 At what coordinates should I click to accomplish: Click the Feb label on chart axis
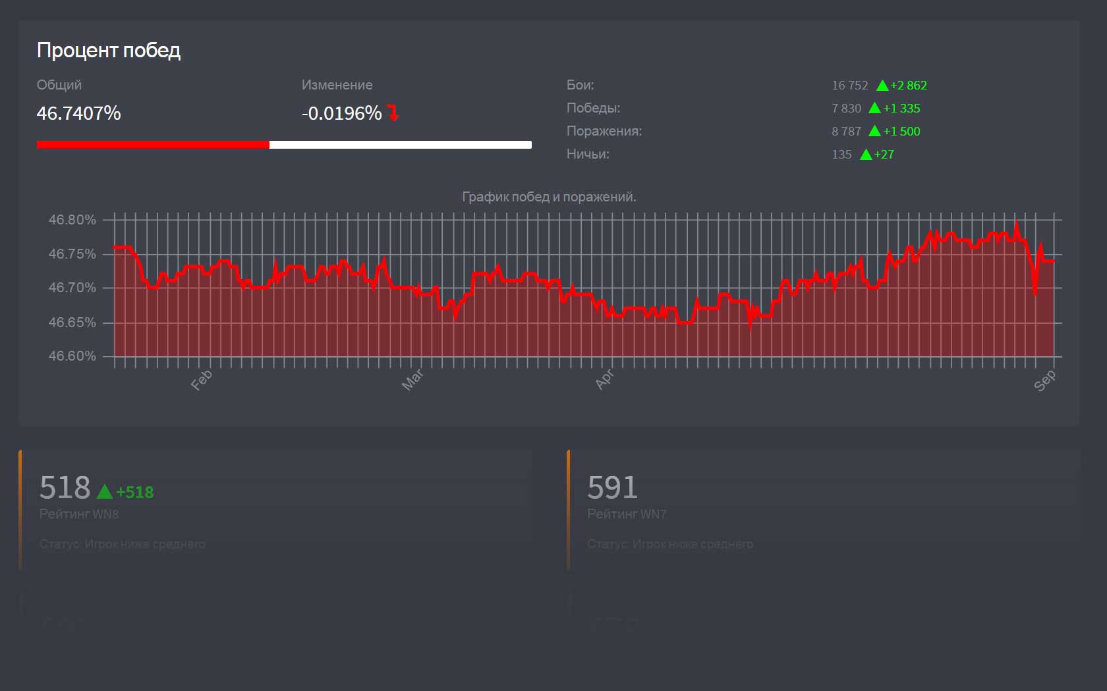(x=202, y=380)
